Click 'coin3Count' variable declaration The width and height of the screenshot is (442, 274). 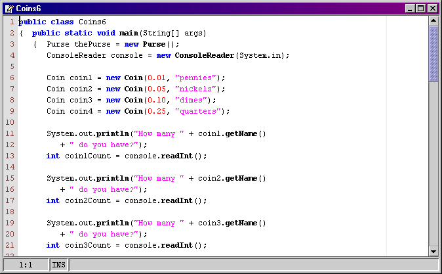pyautogui.click(x=88, y=245)
